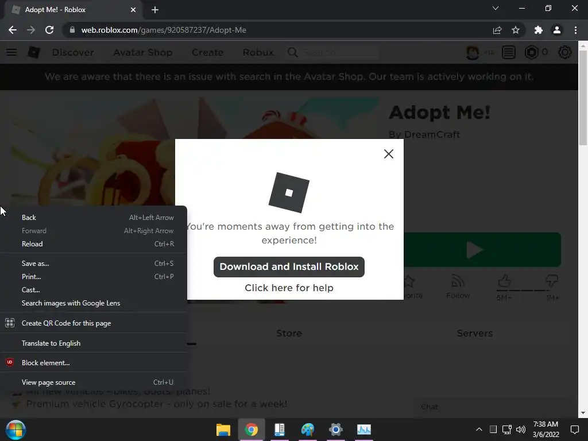Open the Windows Start button
588x441 pixels.
tap(15, 430)
